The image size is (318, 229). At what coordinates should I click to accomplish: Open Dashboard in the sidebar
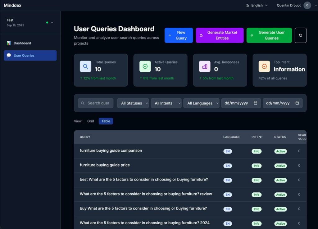(x=22, y=43)
